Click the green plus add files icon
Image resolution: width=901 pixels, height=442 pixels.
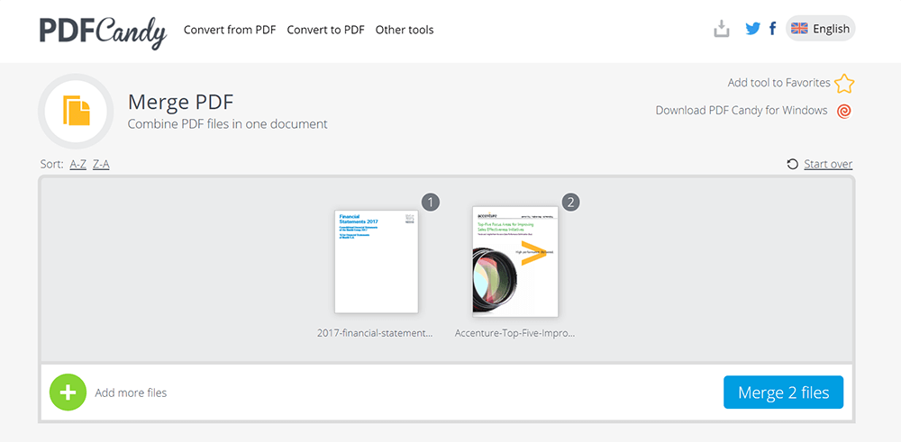(68, 392)
